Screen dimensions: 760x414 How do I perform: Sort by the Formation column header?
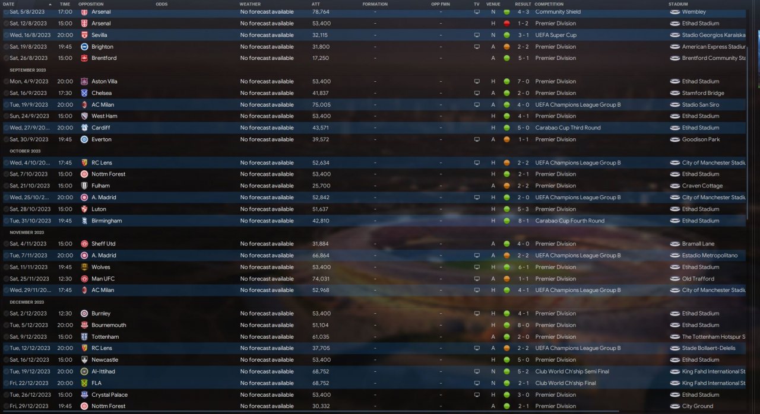pos(375,4)
